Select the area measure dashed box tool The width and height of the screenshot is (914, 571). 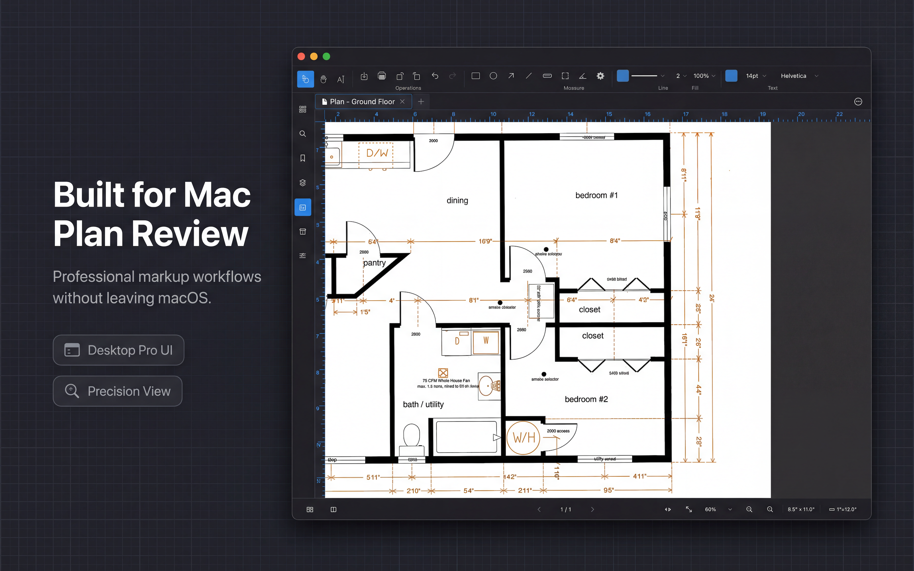(565, 76)
